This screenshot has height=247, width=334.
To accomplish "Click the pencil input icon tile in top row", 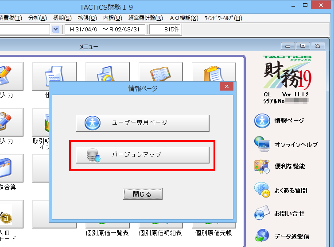I will click(11, 76).
